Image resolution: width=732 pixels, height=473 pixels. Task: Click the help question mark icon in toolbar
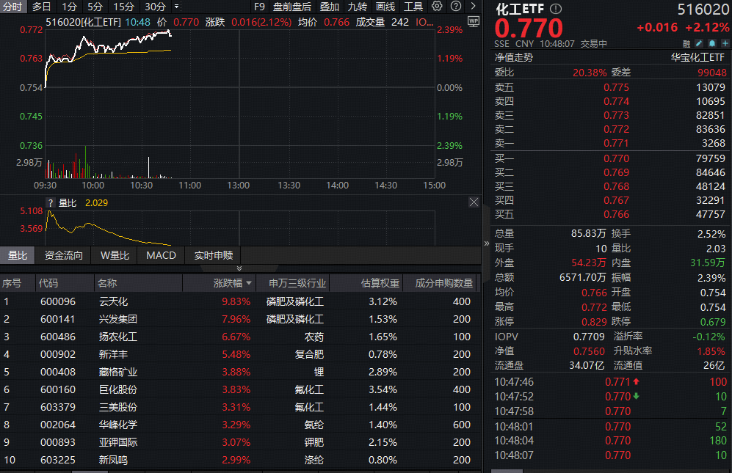[455, 7]
